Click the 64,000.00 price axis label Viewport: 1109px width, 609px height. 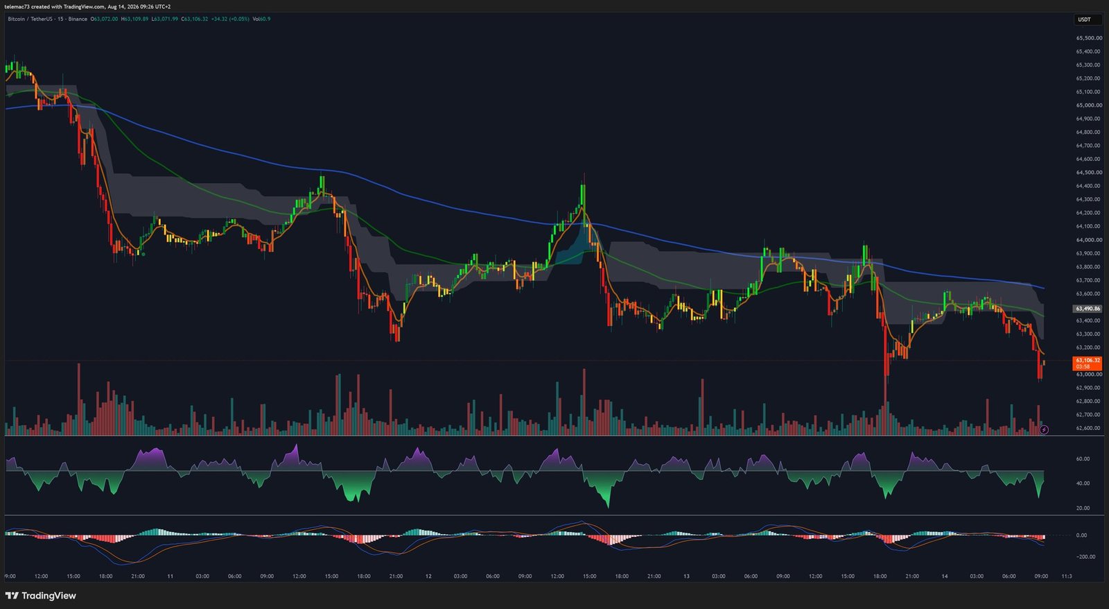click(x=1089, y=240)
